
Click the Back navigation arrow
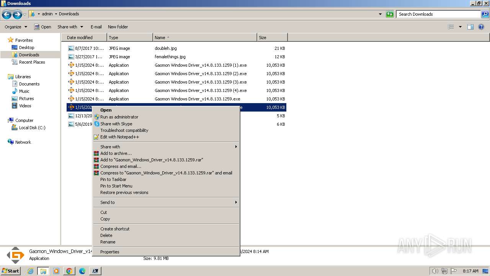pos(7,15)
